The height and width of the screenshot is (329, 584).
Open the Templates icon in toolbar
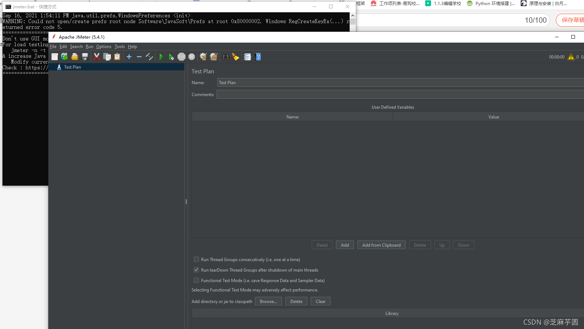click(64, 57)
